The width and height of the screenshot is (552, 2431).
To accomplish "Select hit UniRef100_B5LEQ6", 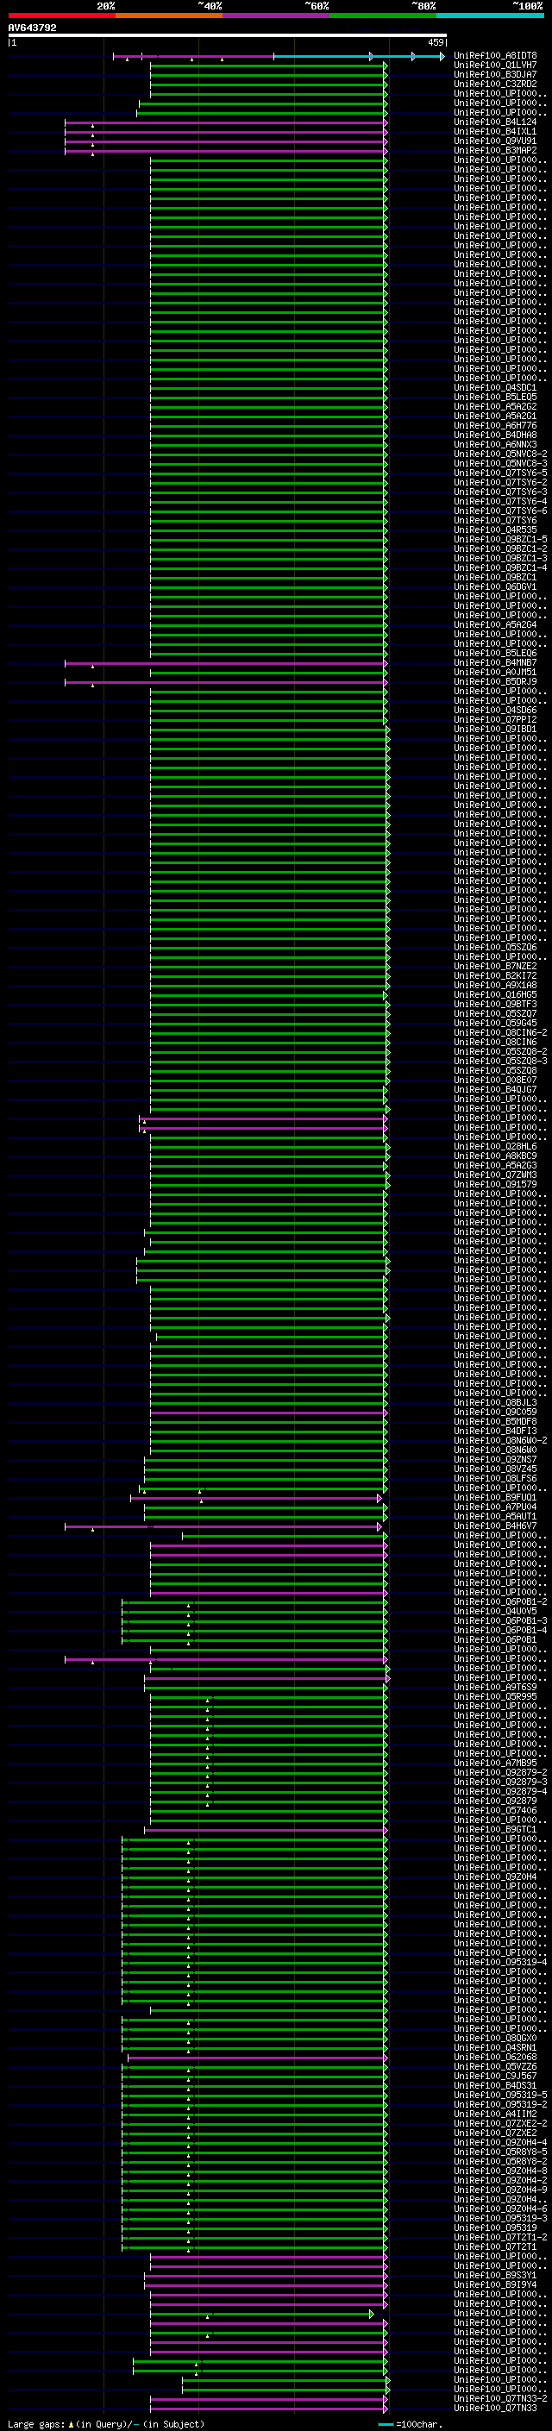I will pos(495,653).
